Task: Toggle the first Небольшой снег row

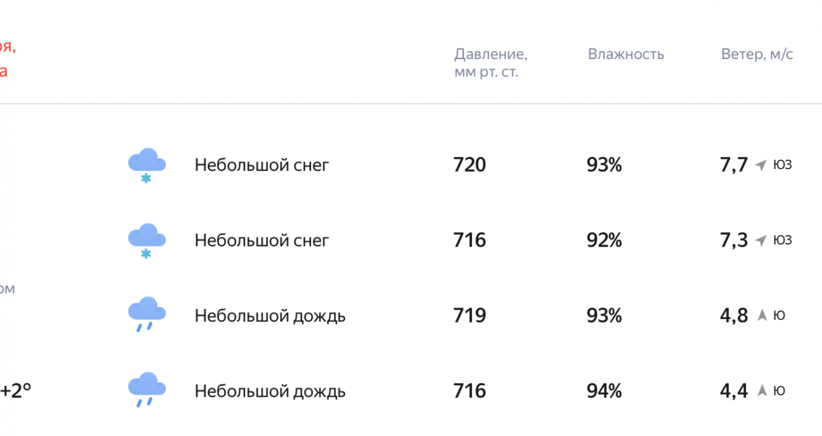Action: (262, 164)
